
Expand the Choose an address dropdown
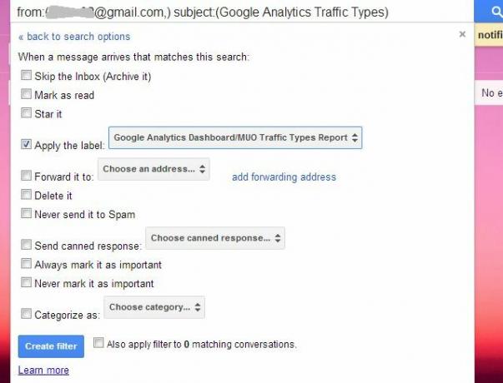[154, 169]
